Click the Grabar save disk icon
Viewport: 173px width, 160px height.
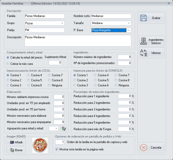click(144, 18)
